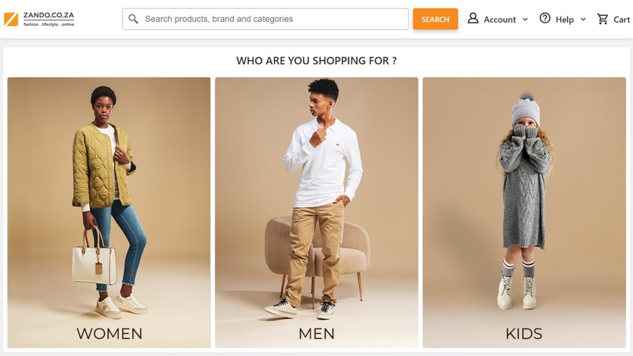Viewport: 633px width, 356px height.
Task: Expand the Help dropdown chevron
Action: click(583, 19)
